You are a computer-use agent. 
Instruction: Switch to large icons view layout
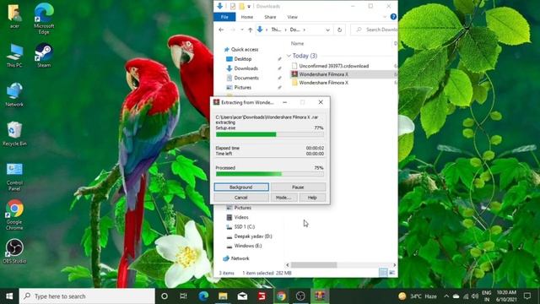click(x=391, y=273)
